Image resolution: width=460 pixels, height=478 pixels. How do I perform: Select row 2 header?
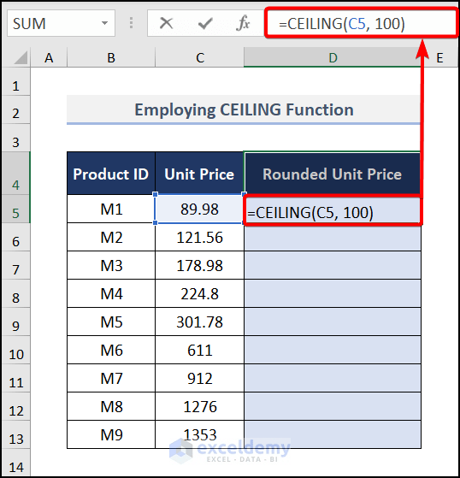pyautogui.click(x=16, y=109)
